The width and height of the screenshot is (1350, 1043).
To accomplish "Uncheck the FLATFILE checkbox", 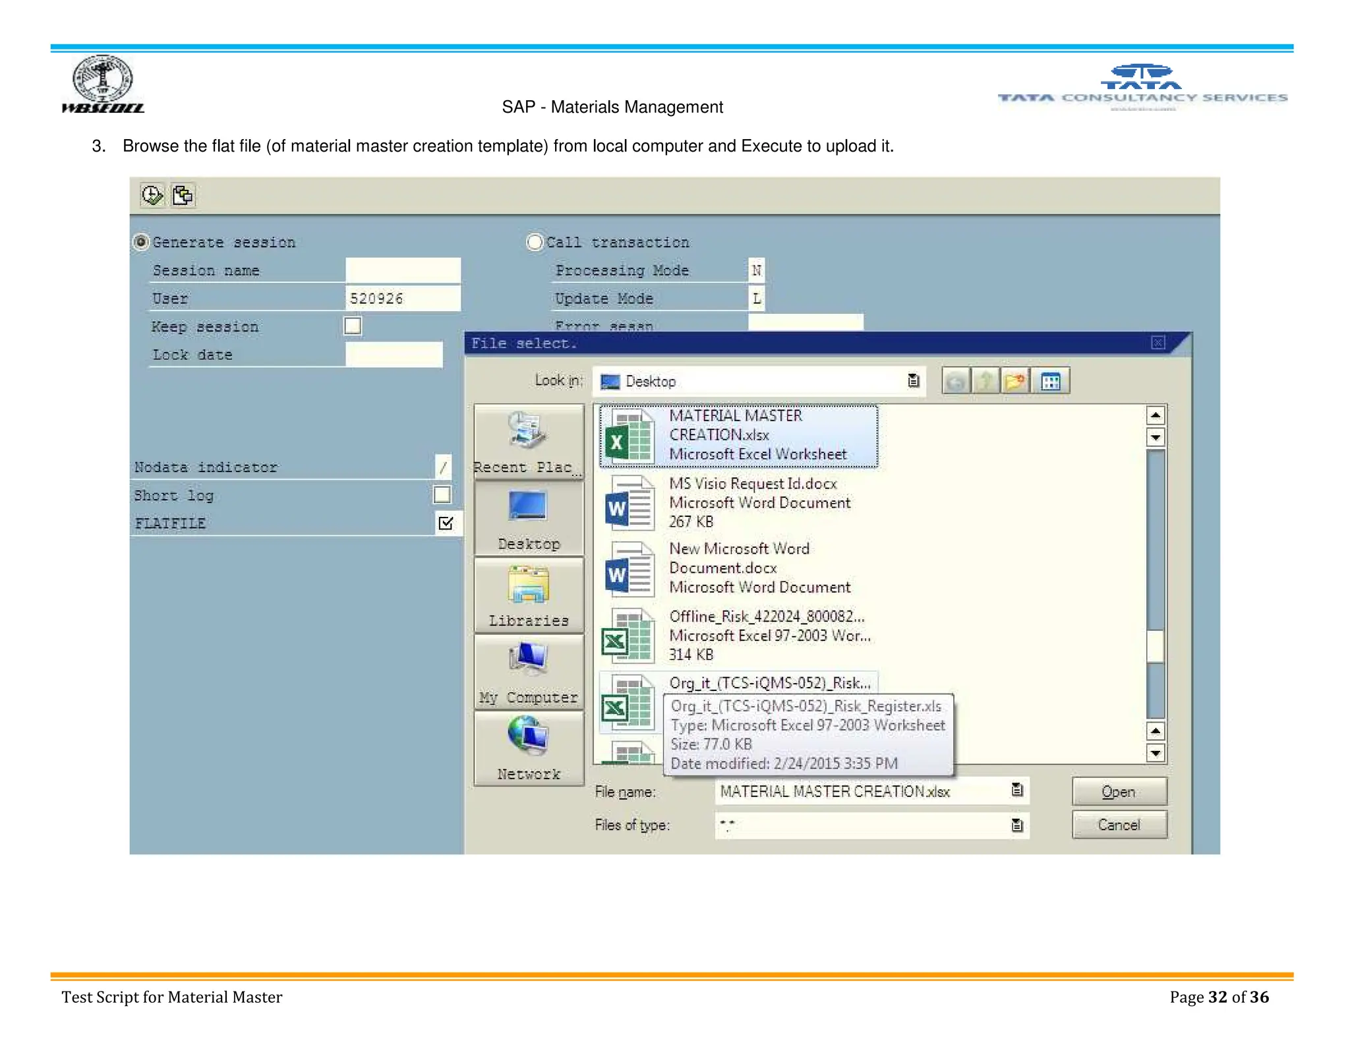I will (x=446, y=523).
